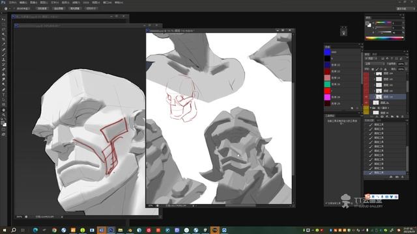The width and height of the screenshot is (417, 234).
Task: Create a new layer with bottom icon
Action: click(x=397, y=117)
